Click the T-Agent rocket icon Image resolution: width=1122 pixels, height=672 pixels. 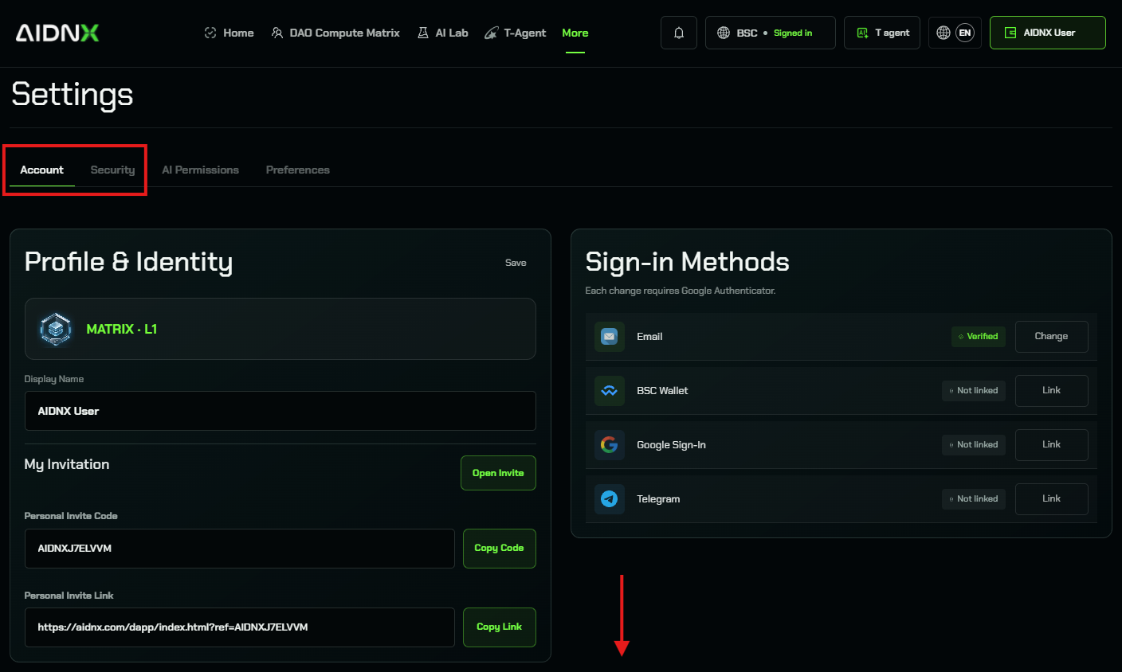click(x=492, y=33)
